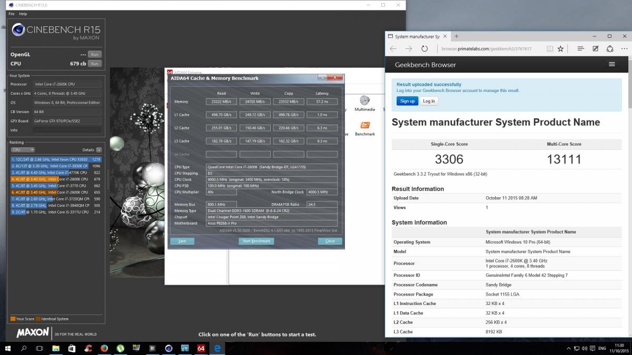This screenshot has height=355, width=632.
Task: Select i7-3930K ranking row
Action: coord(57,166)
